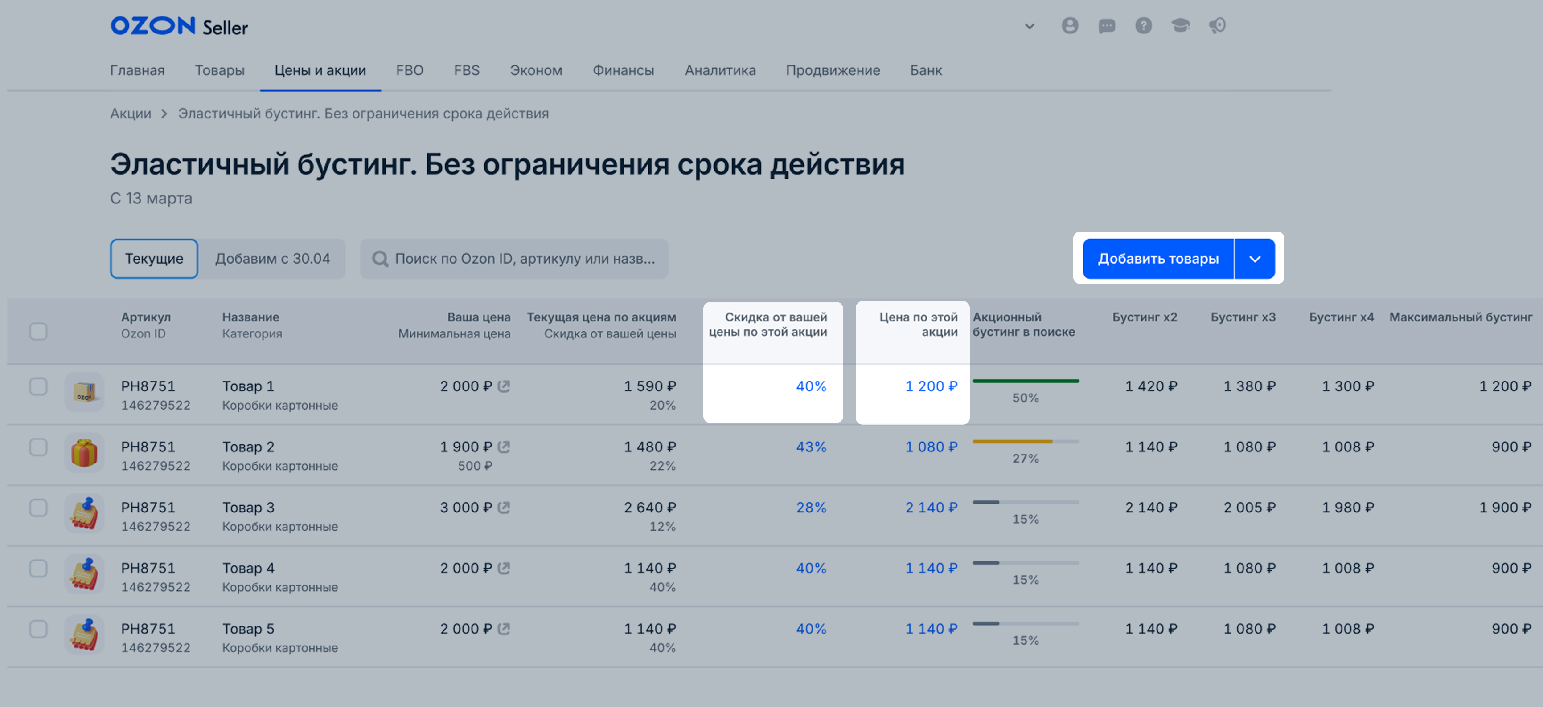The height and width of the screenshot is (707, 1543).
Task: Click Товар 1 Бустинг x2 value 1 420 ₽
Action: click(x=1151, y=386)
